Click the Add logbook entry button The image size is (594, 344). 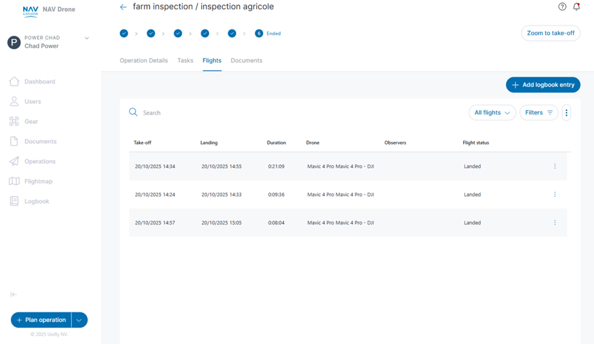(x=542, y=85)
